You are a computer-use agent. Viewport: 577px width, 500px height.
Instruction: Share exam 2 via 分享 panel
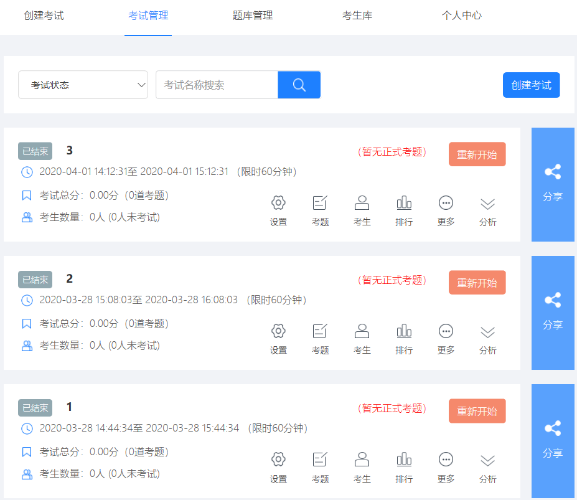click(x=553, y=313)
